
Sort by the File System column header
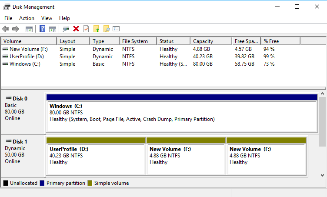pos(135,41)
